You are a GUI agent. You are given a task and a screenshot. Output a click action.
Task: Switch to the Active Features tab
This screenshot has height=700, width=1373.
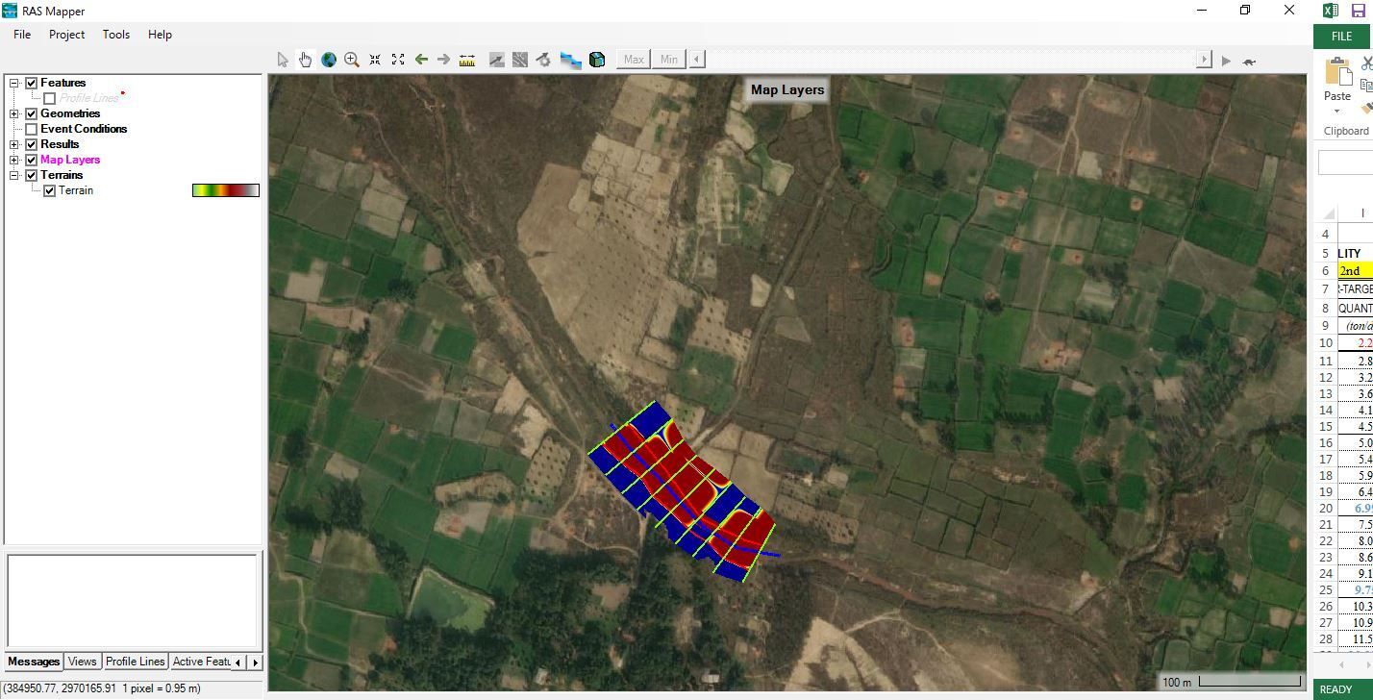coord(202,662)
